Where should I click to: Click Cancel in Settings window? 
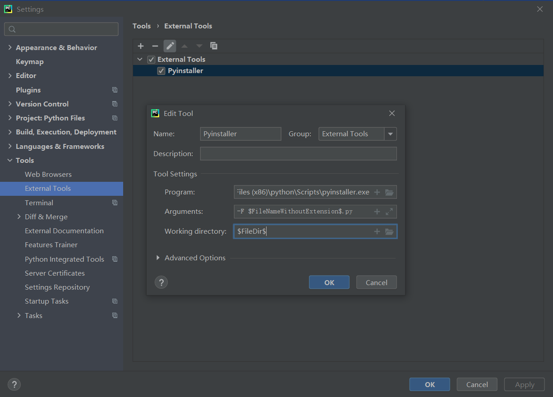[x=477, y=384]
